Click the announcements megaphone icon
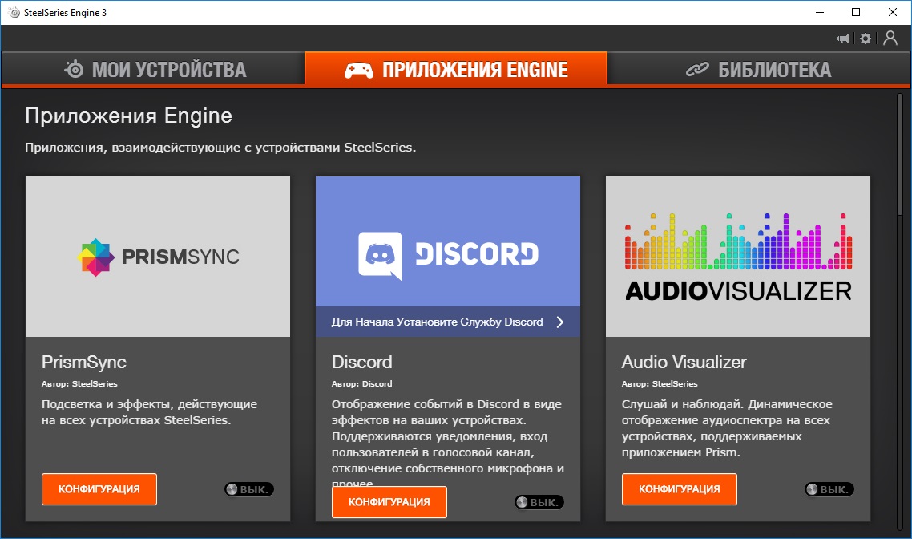Image resolution: width=912 pixels, height=539 pixels. tap(843, 39)
